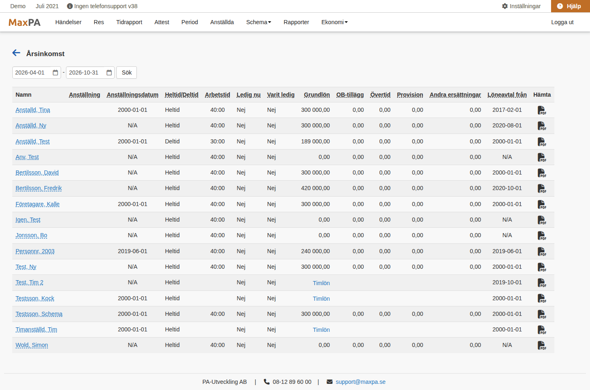590x390 pixels.
Task: Go to the Tidrapport page
Action: tap(129, 22)
